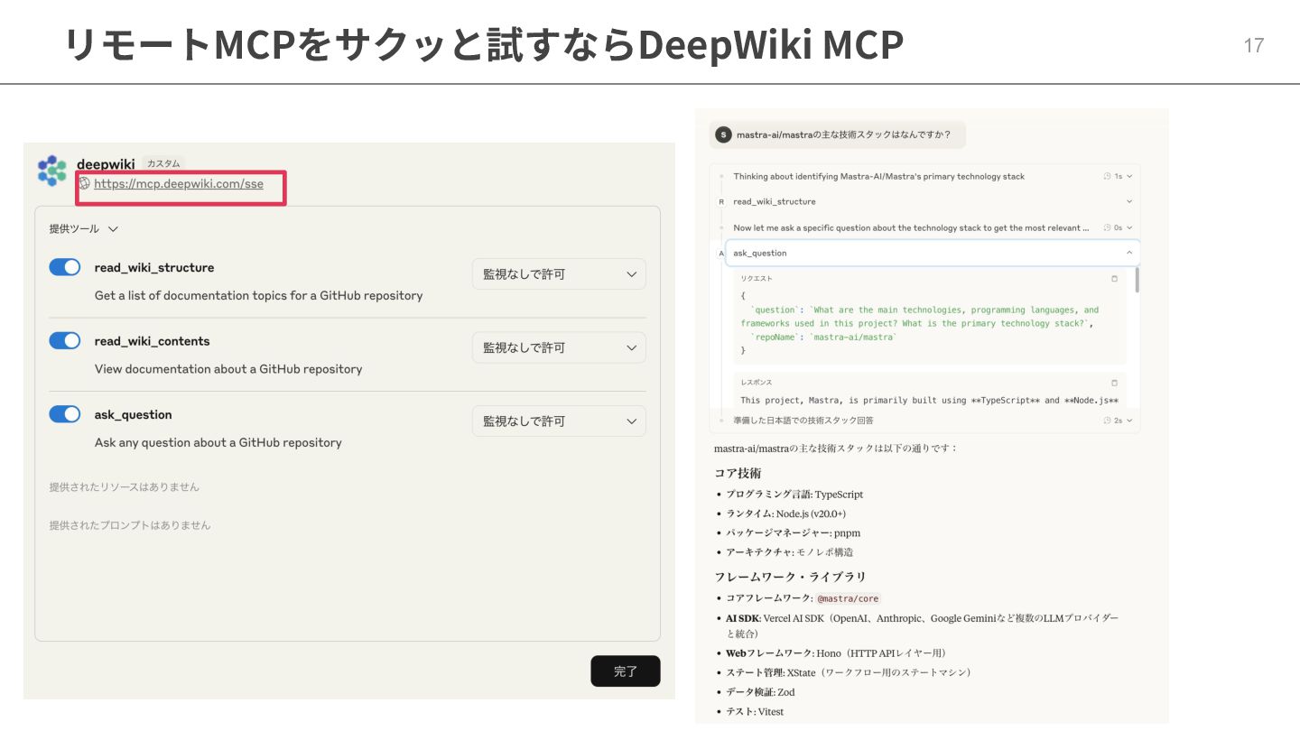Click the 'A' badge beside ask_question call
Viewport: 1300px width, 731px height.
point(720,254)
